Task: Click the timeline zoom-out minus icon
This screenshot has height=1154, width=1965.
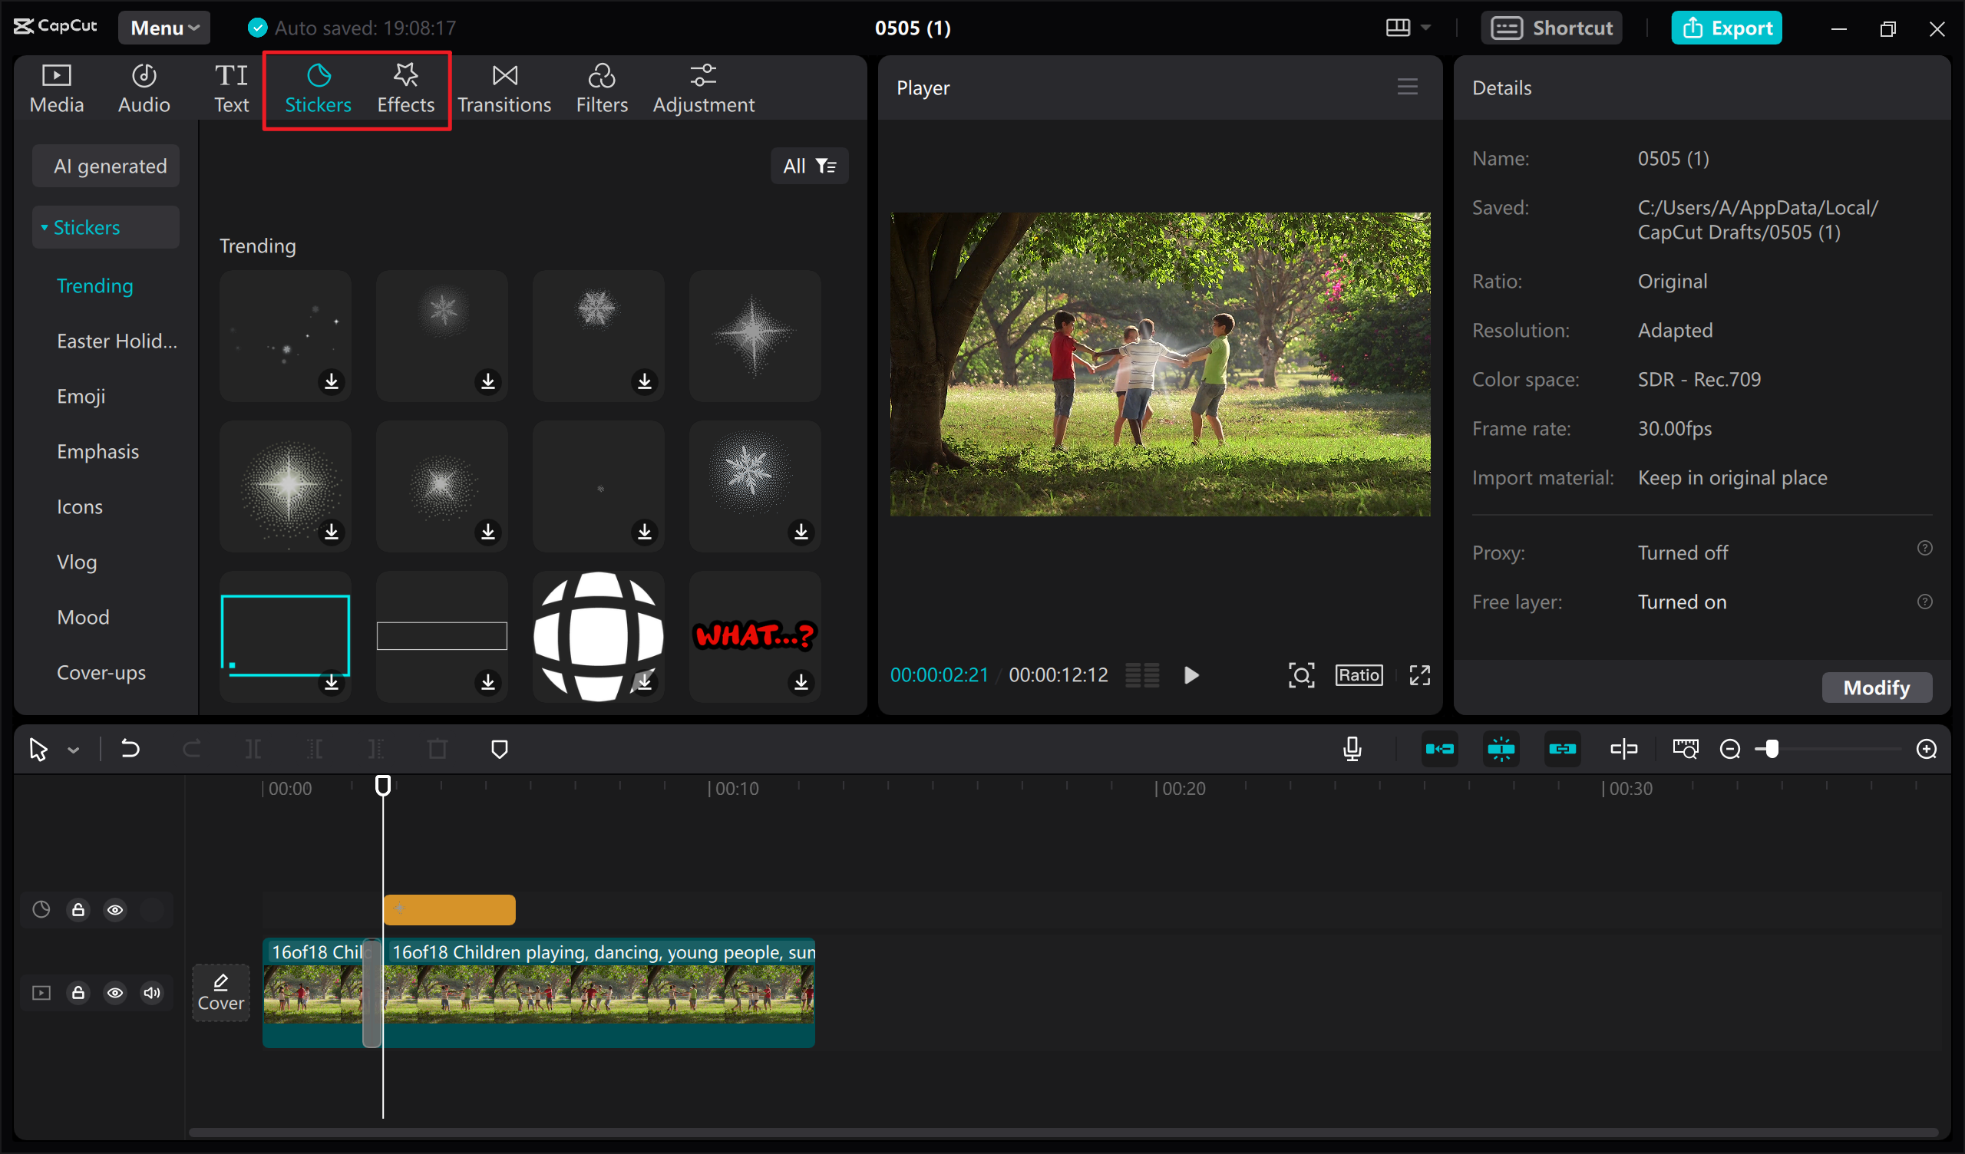Action: click(1729, 750)
